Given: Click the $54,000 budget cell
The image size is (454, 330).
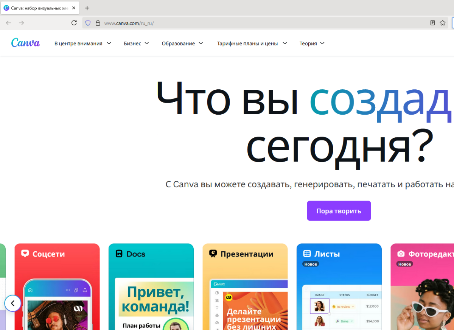Looking at the screenshot, I should (x=372, y=321).
